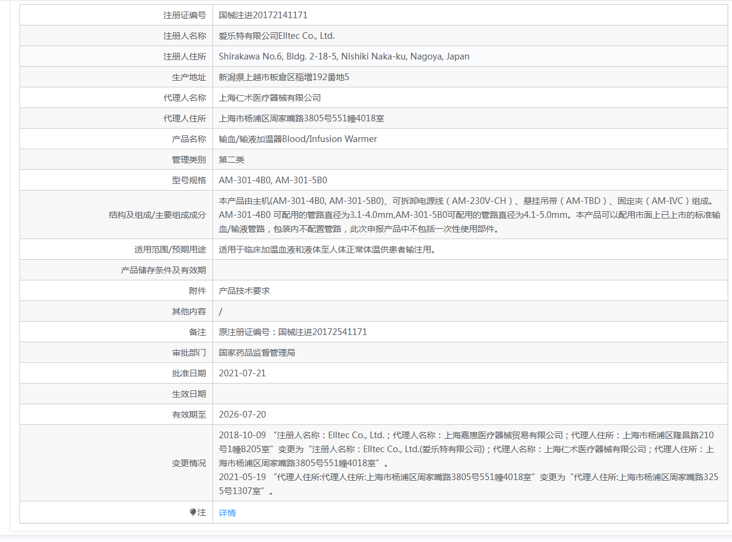Screen dimensions: 732x542
Task: Select original registration number in 备注 row
Action: point(293,332)
